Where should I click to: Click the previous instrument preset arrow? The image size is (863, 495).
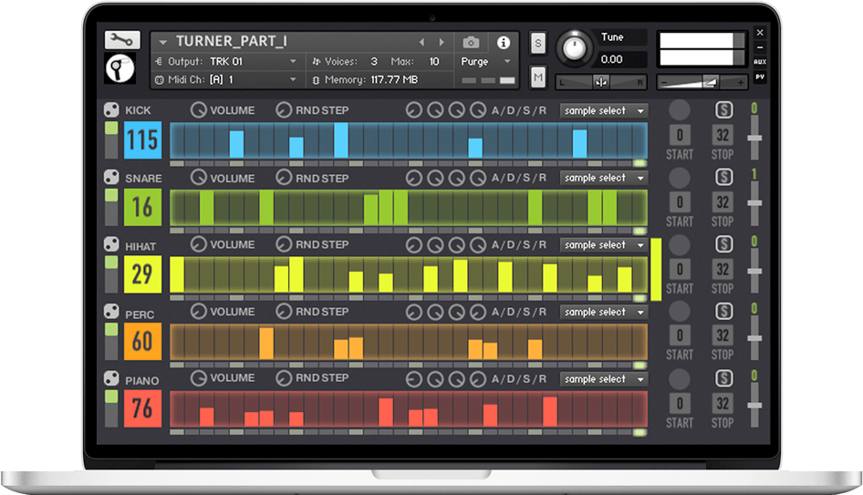click(421, 43)
